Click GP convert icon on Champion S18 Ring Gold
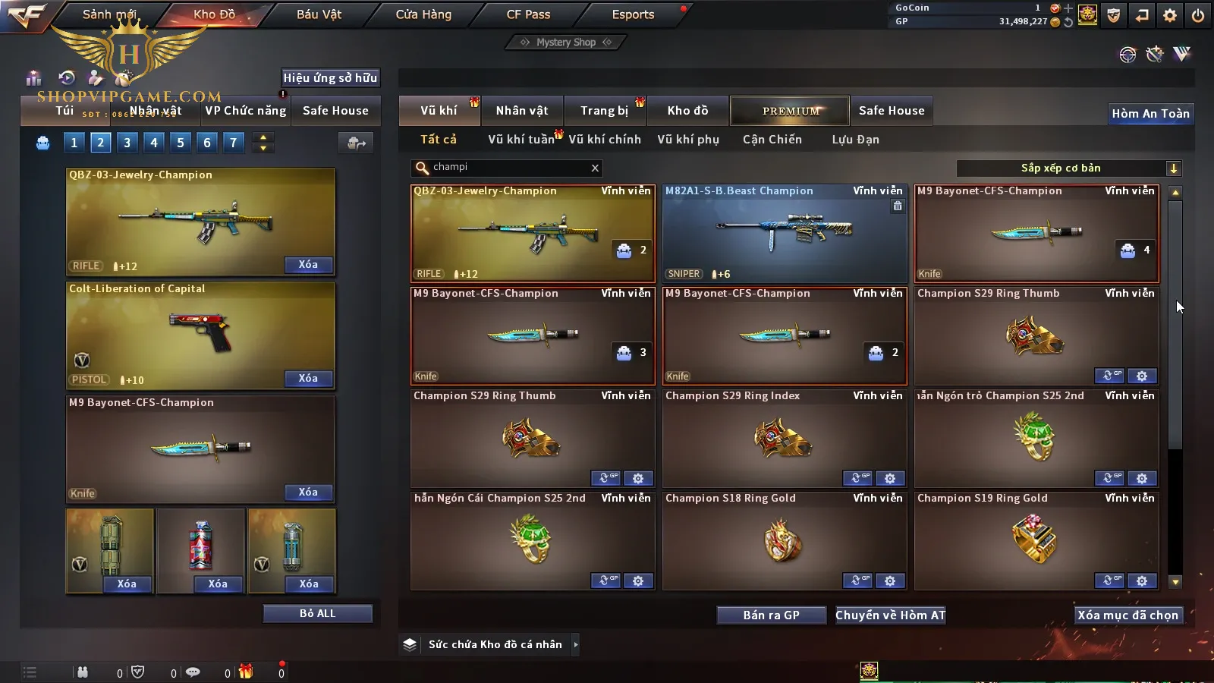This screenshot has height=683, width=1214. point(857,581)
